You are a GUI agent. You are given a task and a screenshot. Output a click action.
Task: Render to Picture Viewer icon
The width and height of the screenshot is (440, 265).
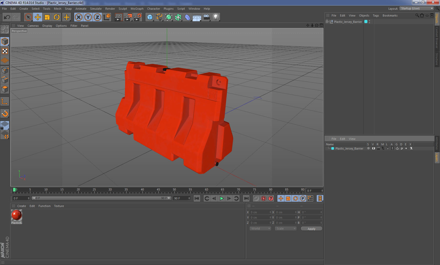(x=128, y=17)
